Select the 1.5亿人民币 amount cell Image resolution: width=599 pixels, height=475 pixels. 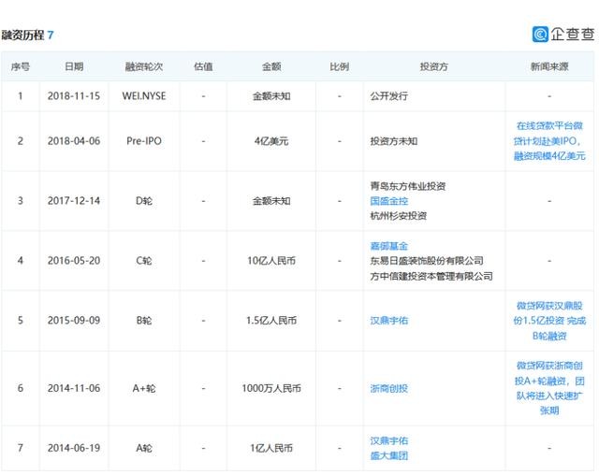[271, 321]
